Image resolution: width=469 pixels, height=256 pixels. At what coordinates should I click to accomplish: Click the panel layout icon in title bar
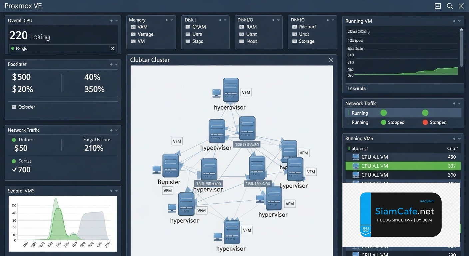click(x=438, y=6)
